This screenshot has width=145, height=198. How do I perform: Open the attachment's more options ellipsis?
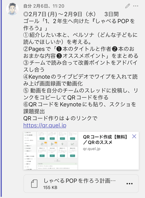coord(129,184)
